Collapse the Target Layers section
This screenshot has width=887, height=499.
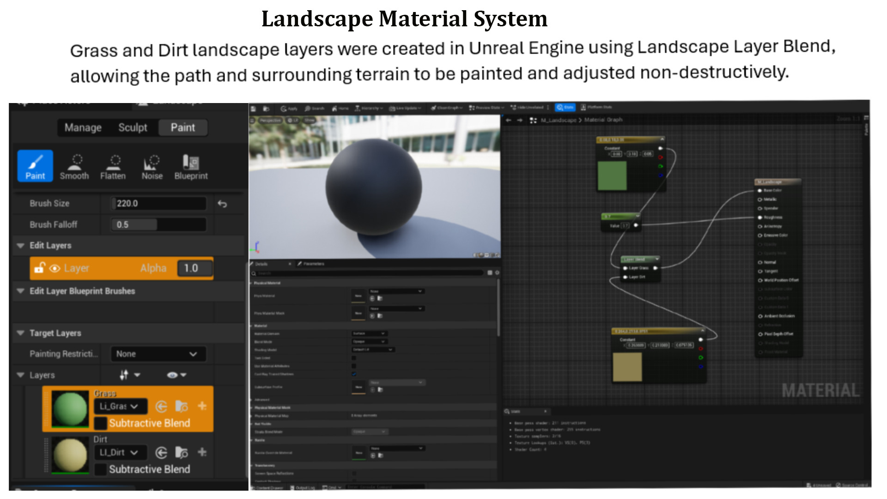coord(20,333)
